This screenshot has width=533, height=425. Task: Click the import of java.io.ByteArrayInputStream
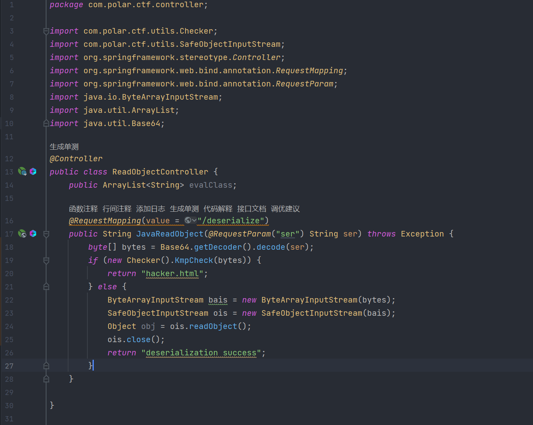[136, 97]
